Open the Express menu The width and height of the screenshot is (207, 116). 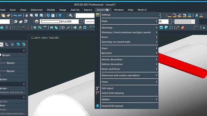[88, 10]
